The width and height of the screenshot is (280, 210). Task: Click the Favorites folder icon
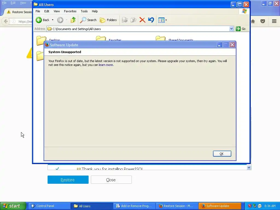pyautogui.click(x=101, y=38)
